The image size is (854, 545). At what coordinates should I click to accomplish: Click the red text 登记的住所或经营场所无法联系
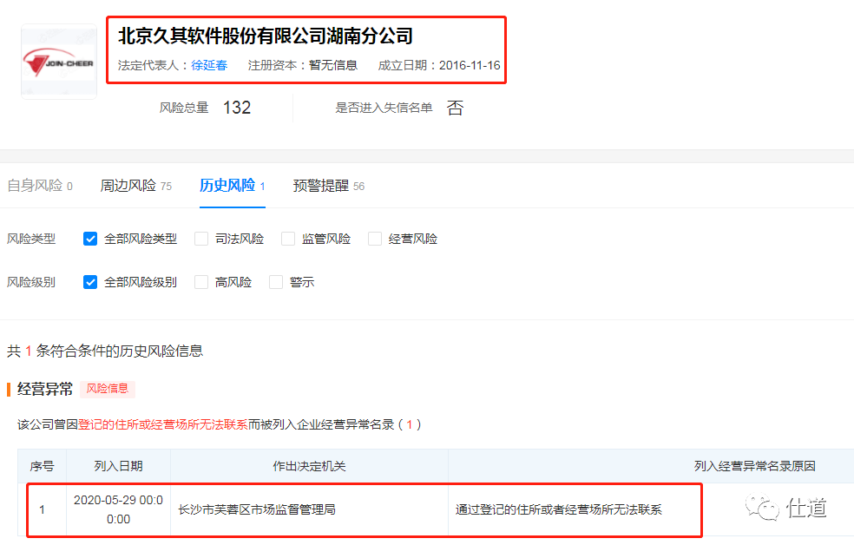(x=163, y=424)
